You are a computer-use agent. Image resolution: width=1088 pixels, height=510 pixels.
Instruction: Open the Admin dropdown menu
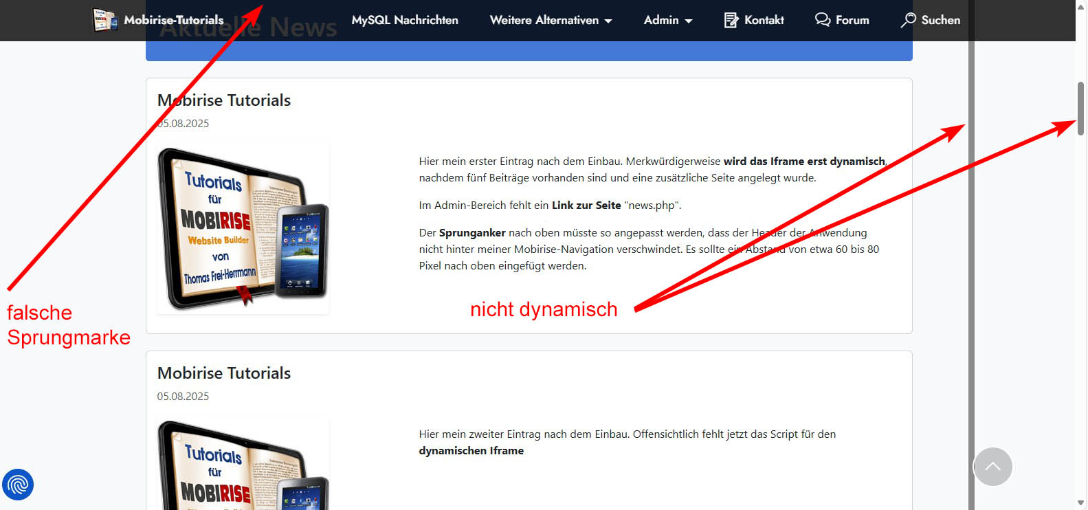point(667,20)
